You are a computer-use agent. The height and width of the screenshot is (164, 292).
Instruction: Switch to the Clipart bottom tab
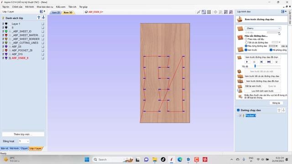24,149
